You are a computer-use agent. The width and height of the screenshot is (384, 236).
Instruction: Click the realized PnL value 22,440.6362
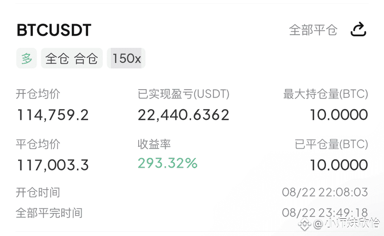click(184, 115)
